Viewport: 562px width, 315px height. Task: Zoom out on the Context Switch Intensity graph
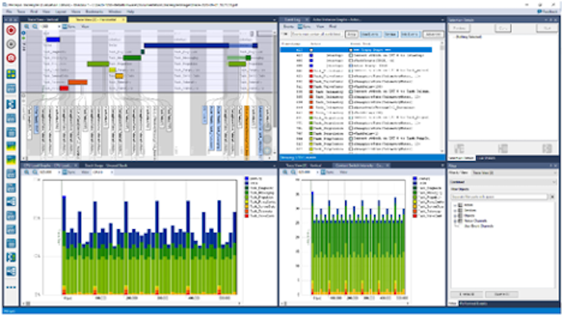293,172
